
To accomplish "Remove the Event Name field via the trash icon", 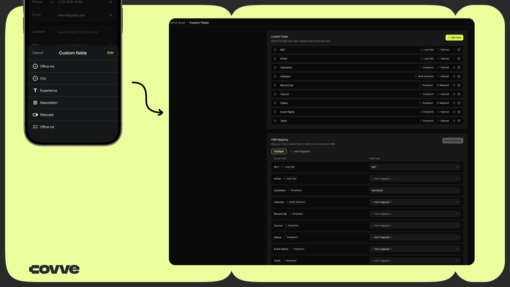I will (x=459, y=112).
